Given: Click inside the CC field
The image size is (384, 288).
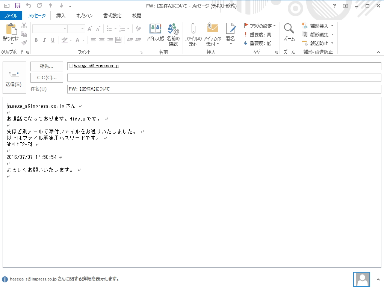Looking at the screenshot, I should (150, 77).
